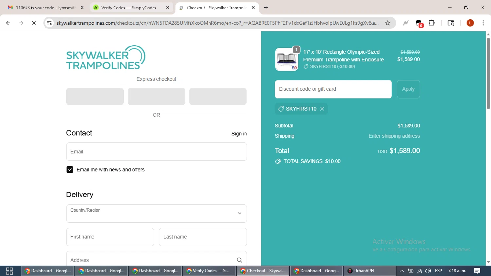The width and height of the screenshot is (491, 276).
Task: Open the volume speaker icon
Action: [428, 271]
